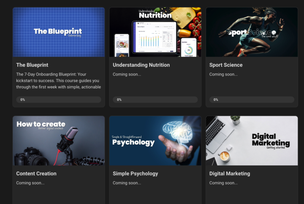304x204 pixels.
Task: Click Understanding Nutrition 0% progress bar
Action: tap(155, 100)
